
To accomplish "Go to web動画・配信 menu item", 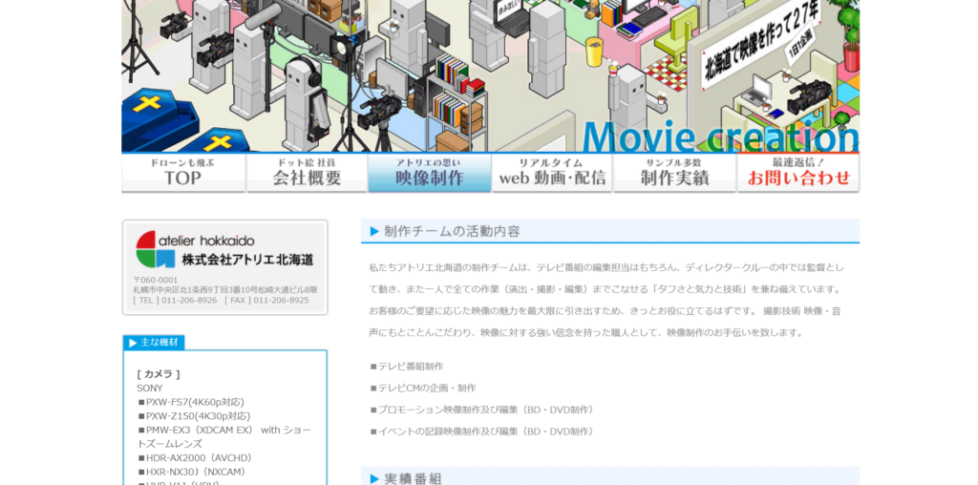I will [552, 173].
